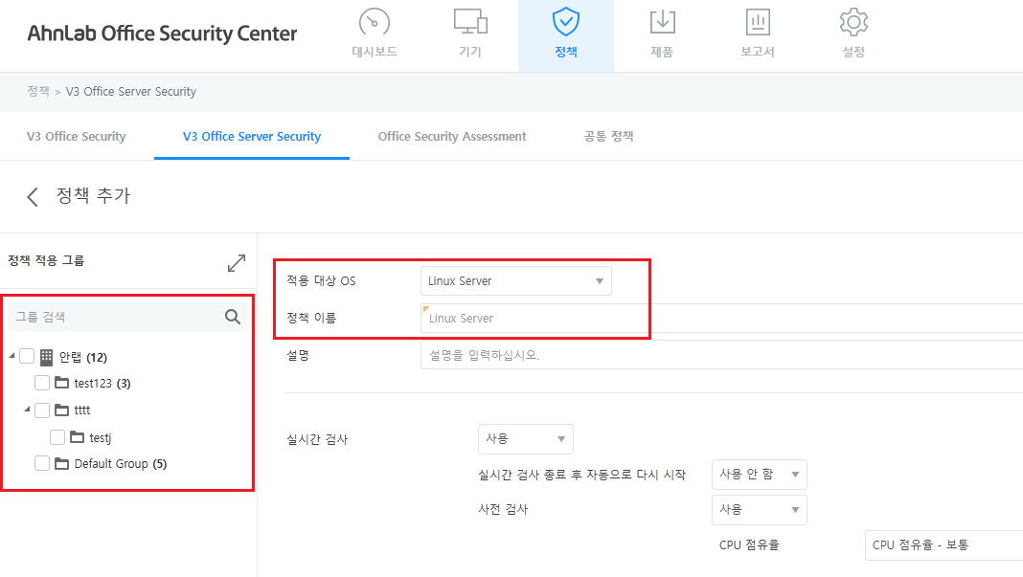Collapse the 안랩 tree node arrow
The width and height of the screenshot is (1023, 577).
[x=11, y=355]
